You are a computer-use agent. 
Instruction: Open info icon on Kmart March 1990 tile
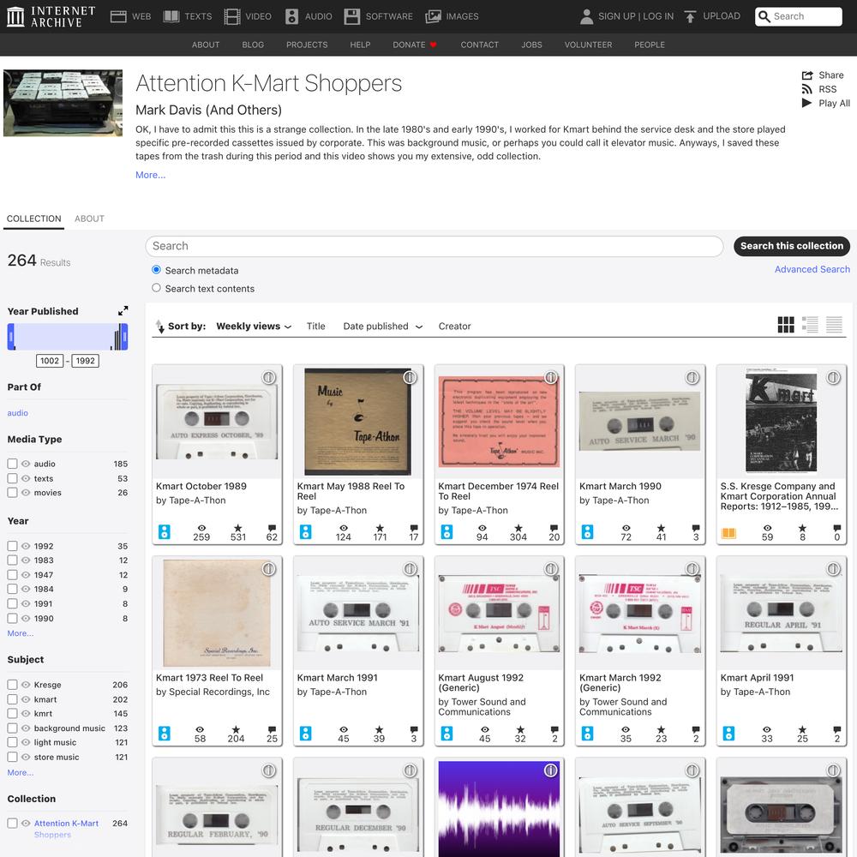tap(692, 377)
